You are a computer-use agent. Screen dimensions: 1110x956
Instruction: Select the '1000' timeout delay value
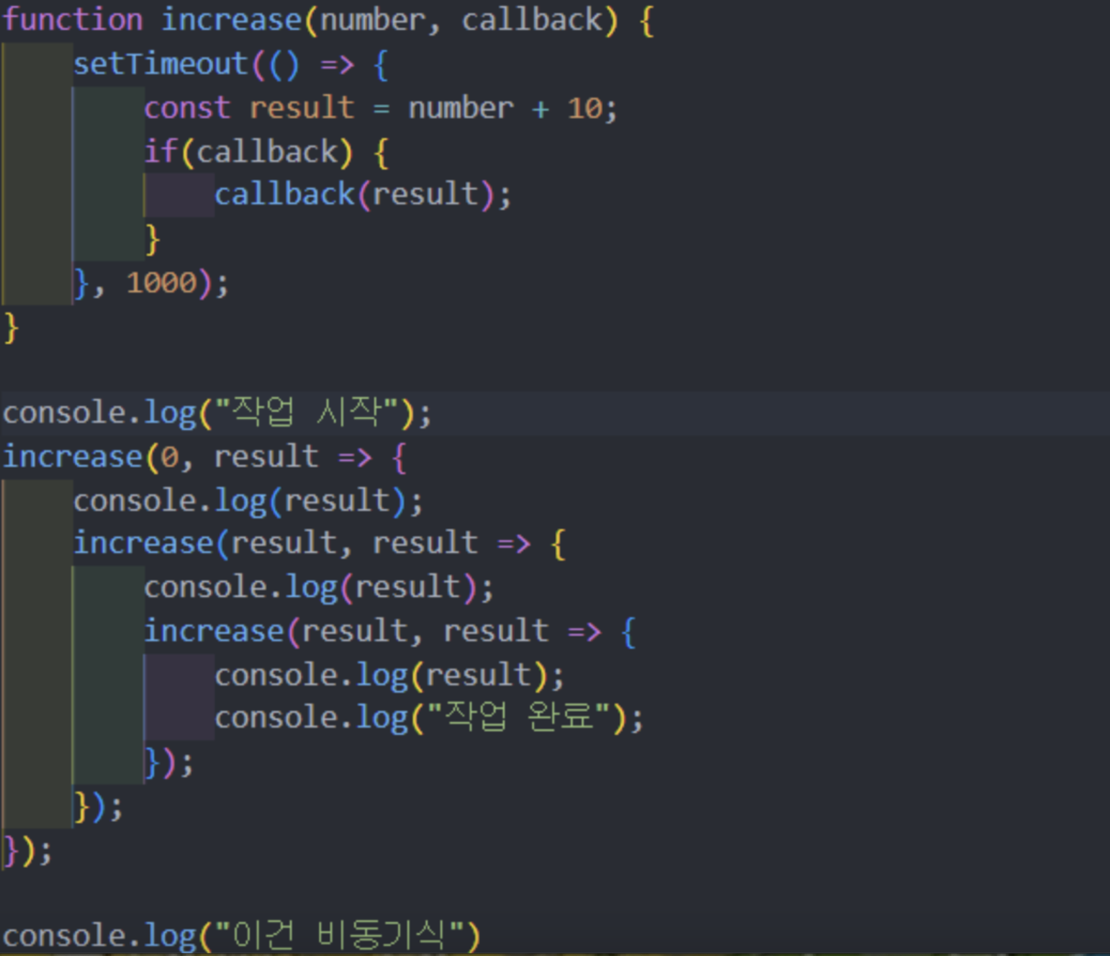(x=162, y=283)
